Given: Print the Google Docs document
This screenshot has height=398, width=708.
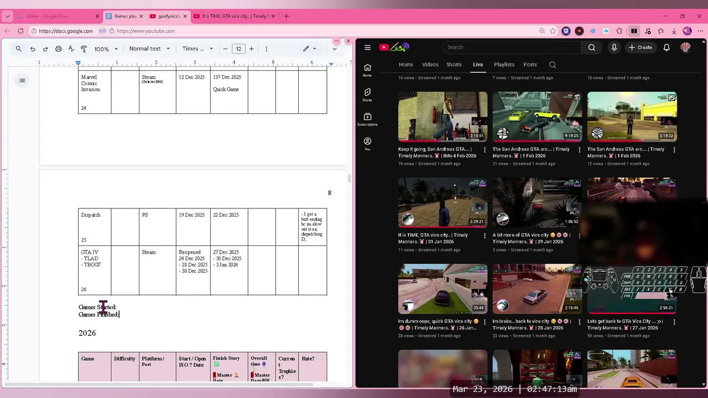Looking at the screenshot, I should tap(58, 49).
